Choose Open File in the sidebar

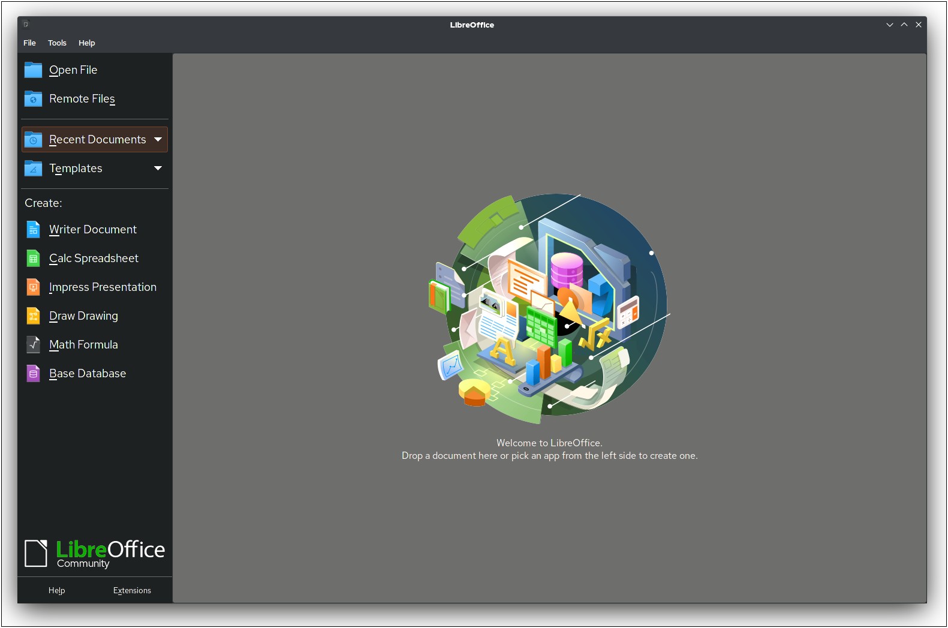(x=95, y=70)
